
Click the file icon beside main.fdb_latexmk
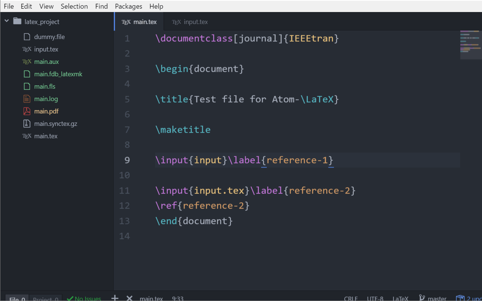pos(27,74)
